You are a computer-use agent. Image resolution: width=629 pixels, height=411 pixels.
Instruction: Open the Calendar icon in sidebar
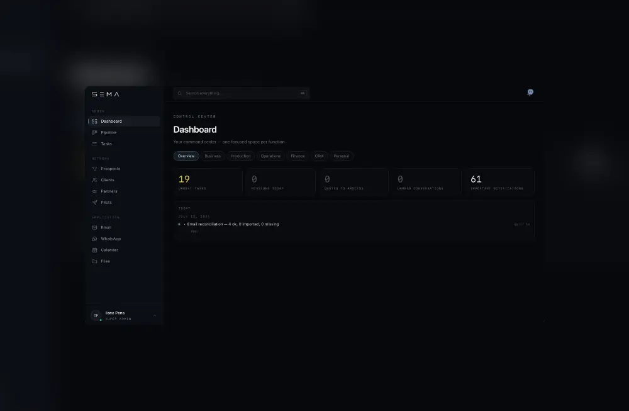coord(95,250)
